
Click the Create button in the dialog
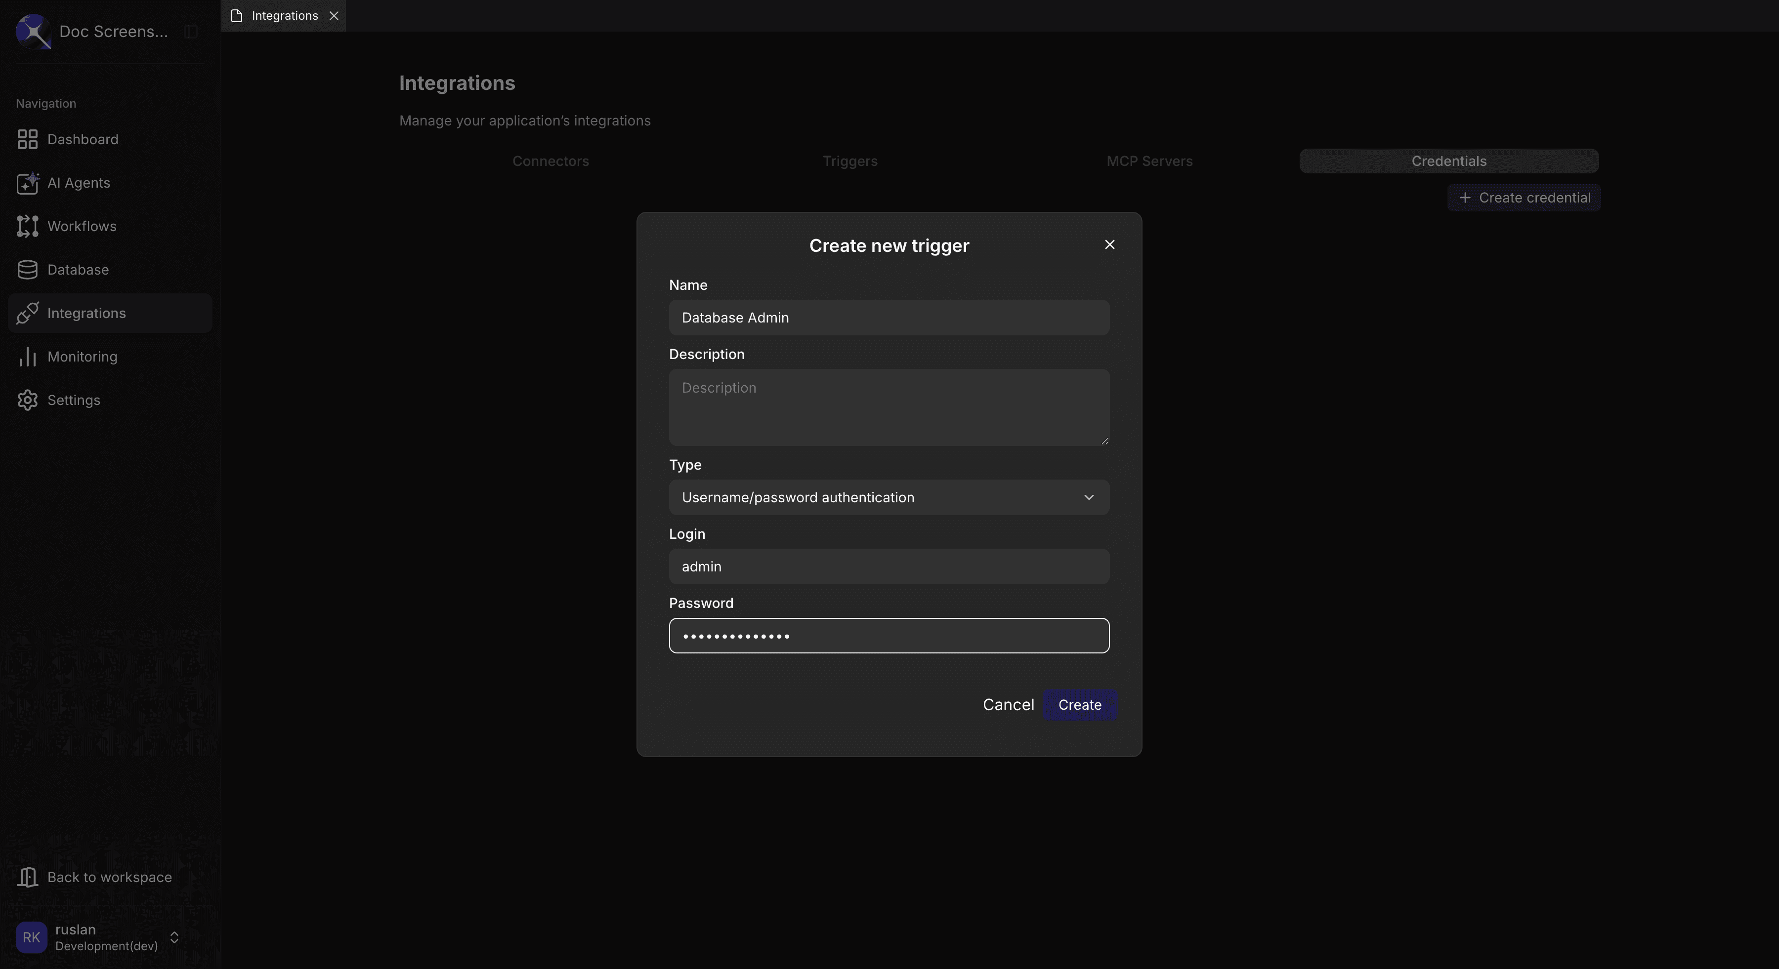click(x=1079, y=705)
